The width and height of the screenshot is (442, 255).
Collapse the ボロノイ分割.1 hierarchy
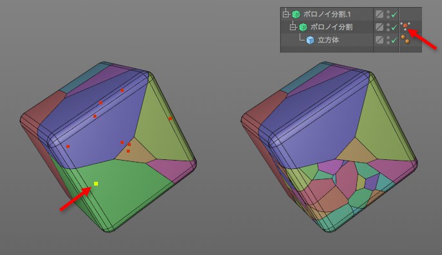tap(286, 13)
